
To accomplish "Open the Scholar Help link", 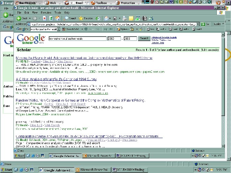I will (158, 43).
